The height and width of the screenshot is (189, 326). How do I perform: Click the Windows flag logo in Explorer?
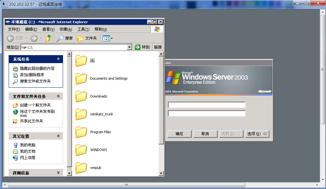(x=157, y=29)
